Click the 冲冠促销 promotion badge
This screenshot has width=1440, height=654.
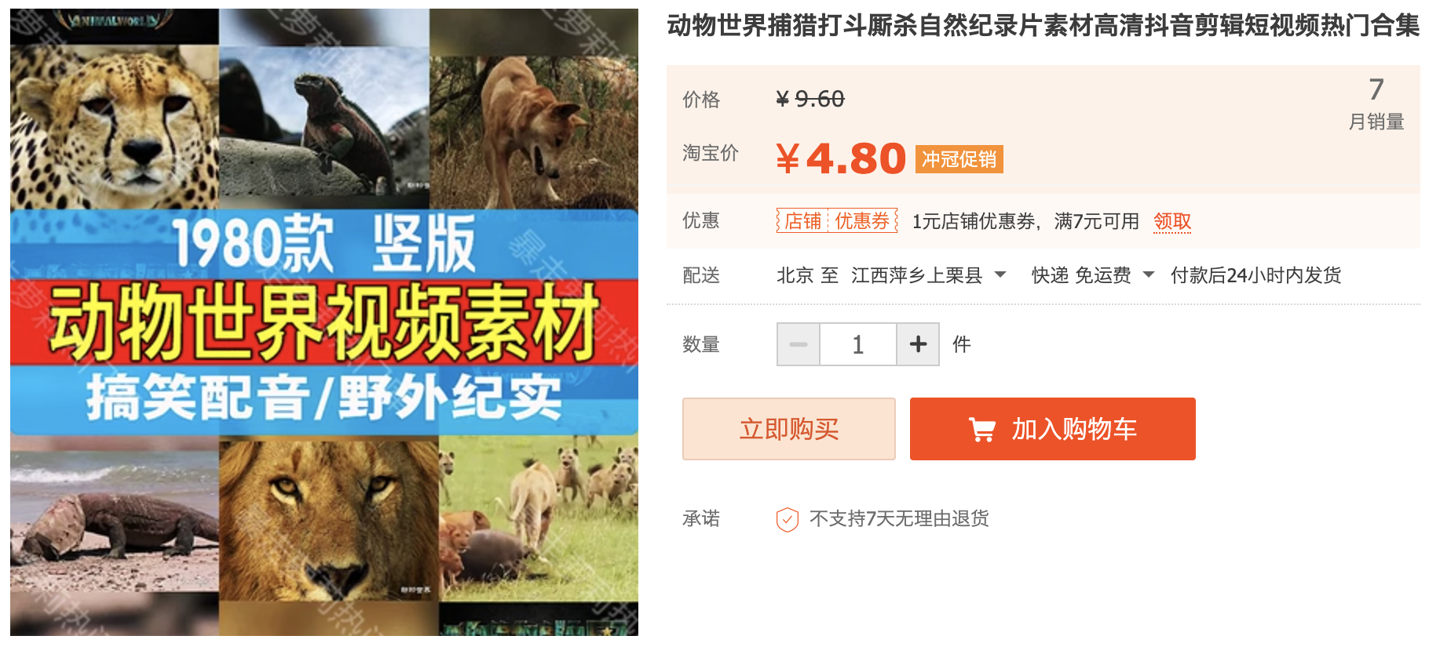959,160
